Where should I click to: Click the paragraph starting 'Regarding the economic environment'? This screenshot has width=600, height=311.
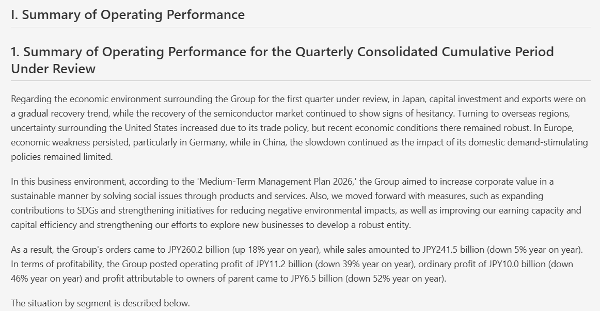[299, 128]
